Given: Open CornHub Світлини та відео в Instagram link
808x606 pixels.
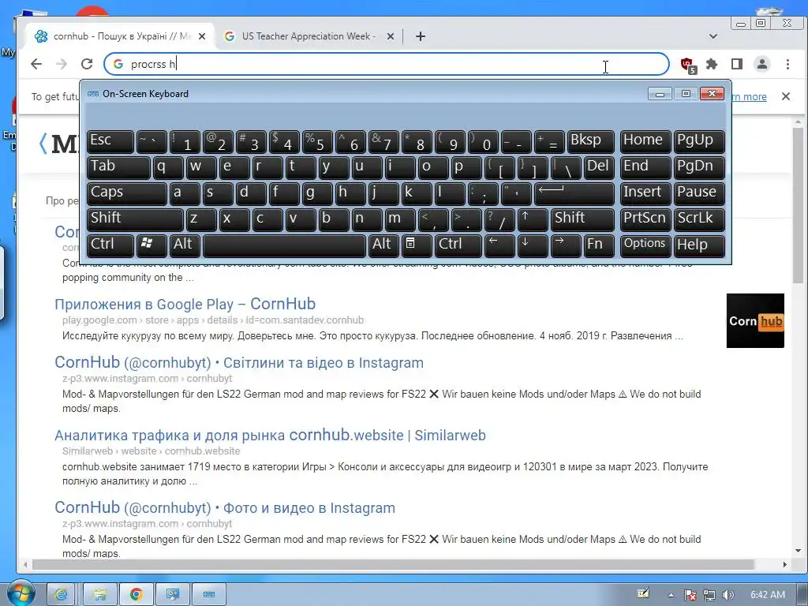Looking at the screenshot, I should pyautogui.click(x=239, y=362).
